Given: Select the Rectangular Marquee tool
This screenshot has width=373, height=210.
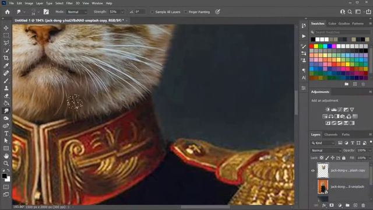Looking at the screenshot, I should coord(6,36).
